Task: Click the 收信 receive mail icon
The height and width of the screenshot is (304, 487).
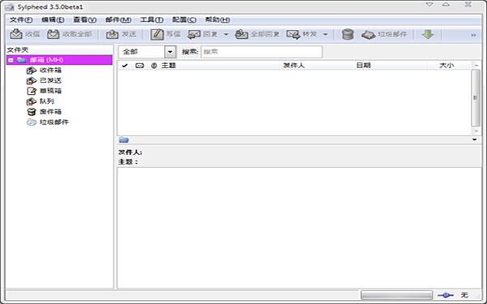Action: (x=16, y=34)
